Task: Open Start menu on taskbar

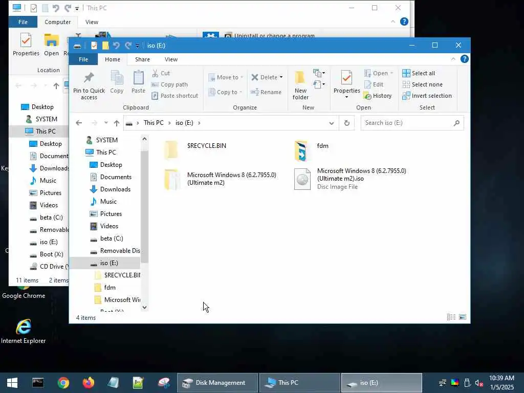Action: pyautogui.click(x=12, y=383)
